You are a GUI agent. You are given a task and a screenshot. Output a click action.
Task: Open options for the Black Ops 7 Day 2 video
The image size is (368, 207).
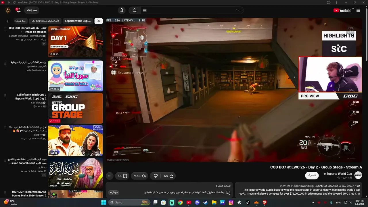click(x=5, y=96)
